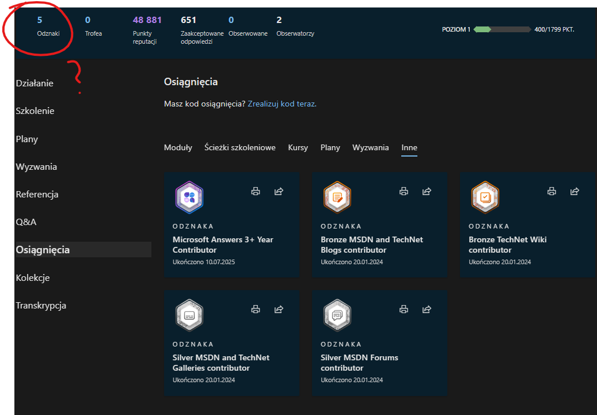The height and width of the screenshot is (415, 597).
Task: Click the Zrealizuj kod teraz link
Action: coord(282,104)
